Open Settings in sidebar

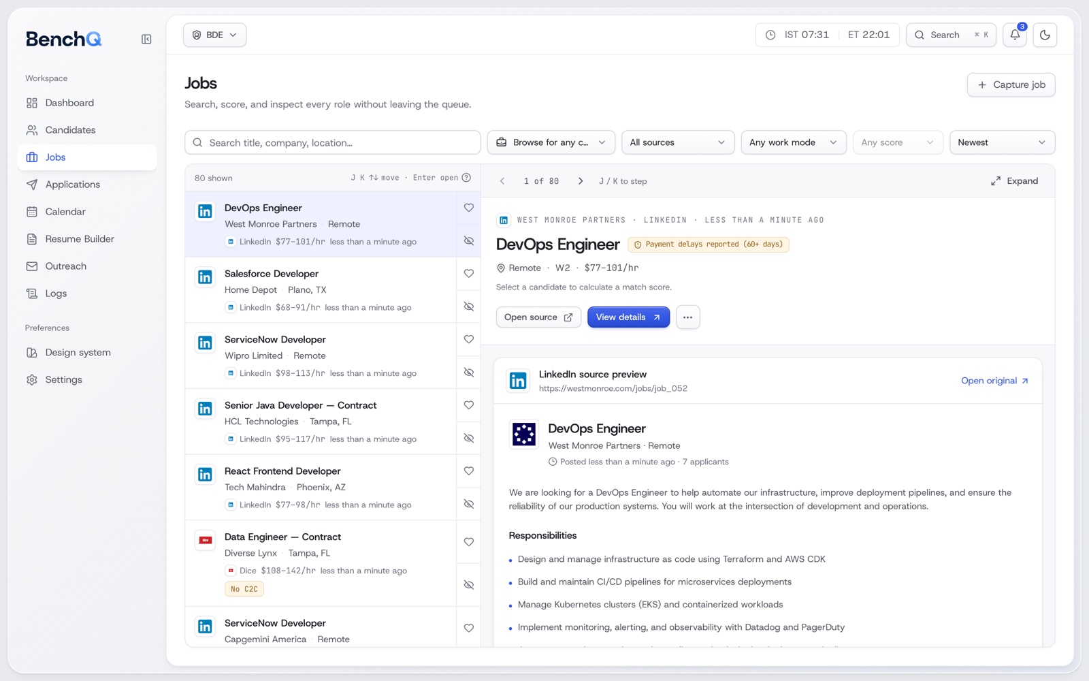[87, 380]
